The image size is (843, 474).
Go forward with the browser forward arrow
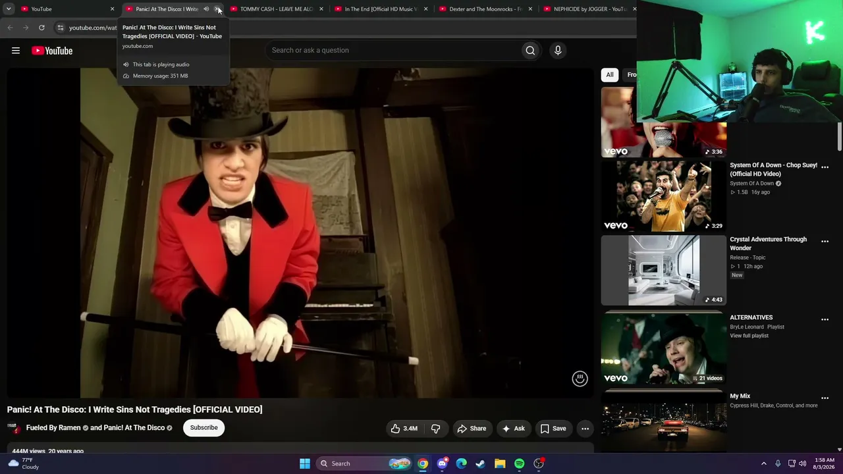26,28
